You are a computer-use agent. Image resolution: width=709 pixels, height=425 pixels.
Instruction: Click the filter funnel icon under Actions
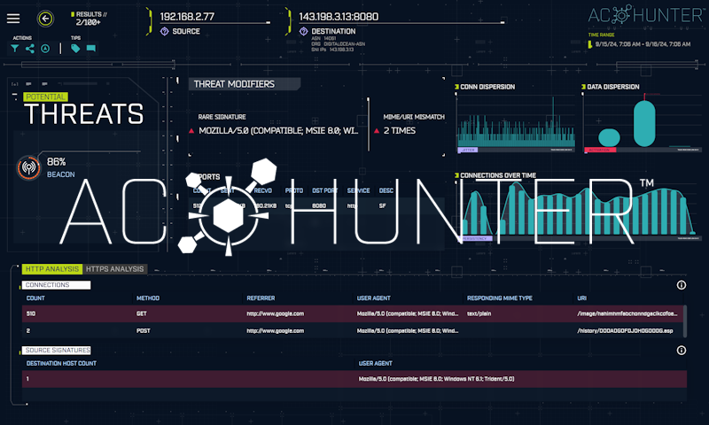[x=15, y=49]
